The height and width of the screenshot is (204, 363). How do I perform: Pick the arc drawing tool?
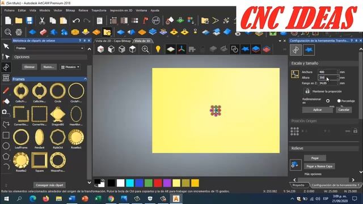point(6,167)
